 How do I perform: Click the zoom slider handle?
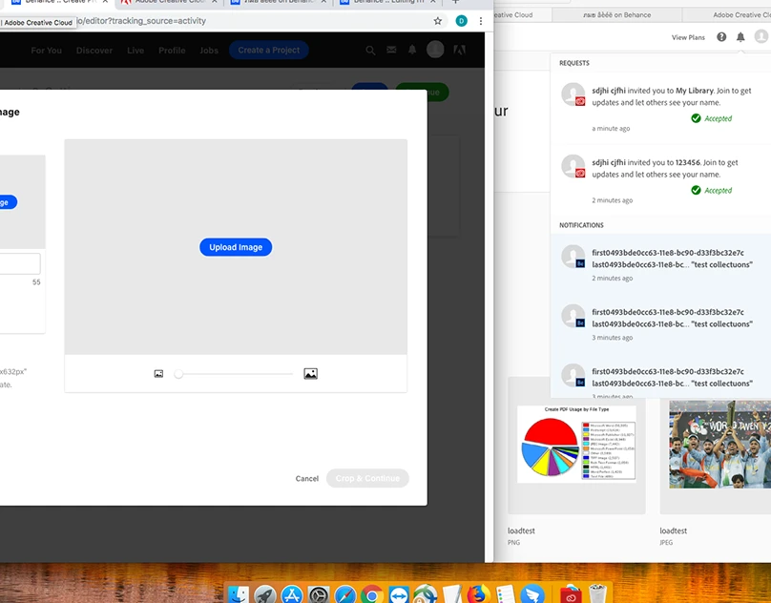[x=178, y=374]
